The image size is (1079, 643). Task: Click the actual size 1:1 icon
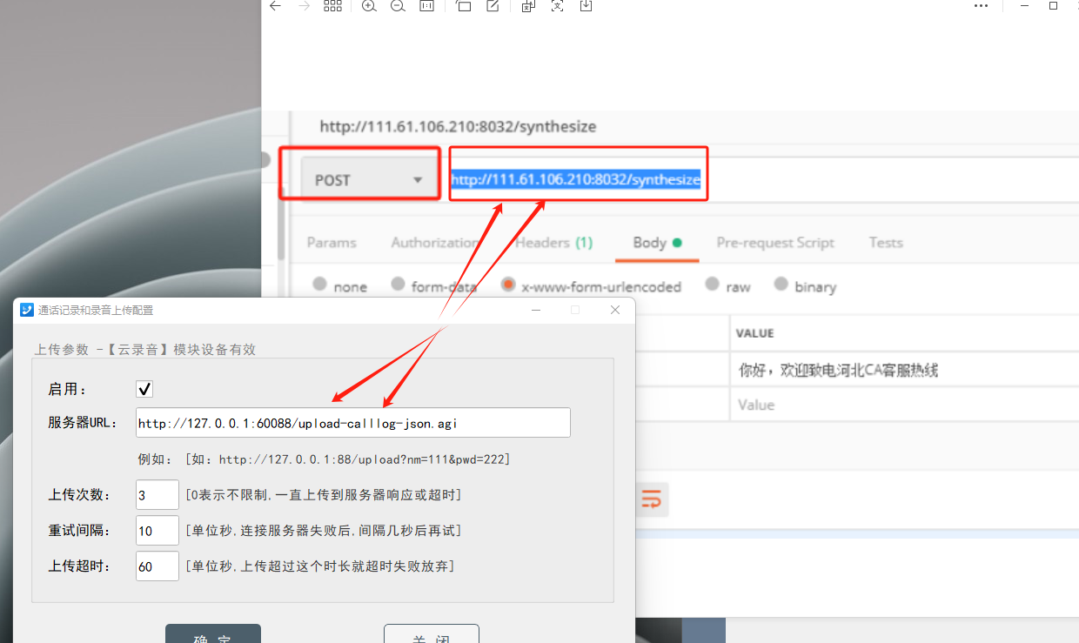[426, 6]
